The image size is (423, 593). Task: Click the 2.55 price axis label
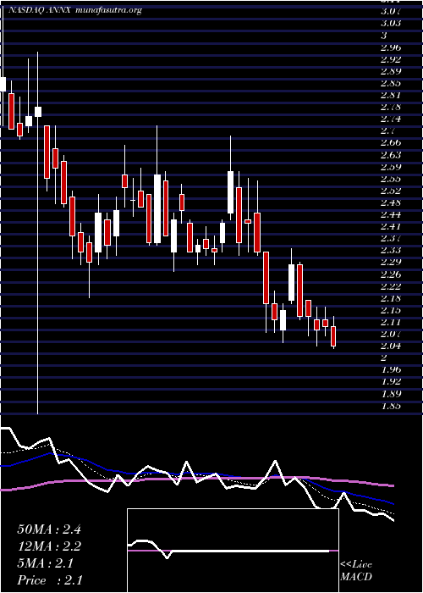(392, 179)
